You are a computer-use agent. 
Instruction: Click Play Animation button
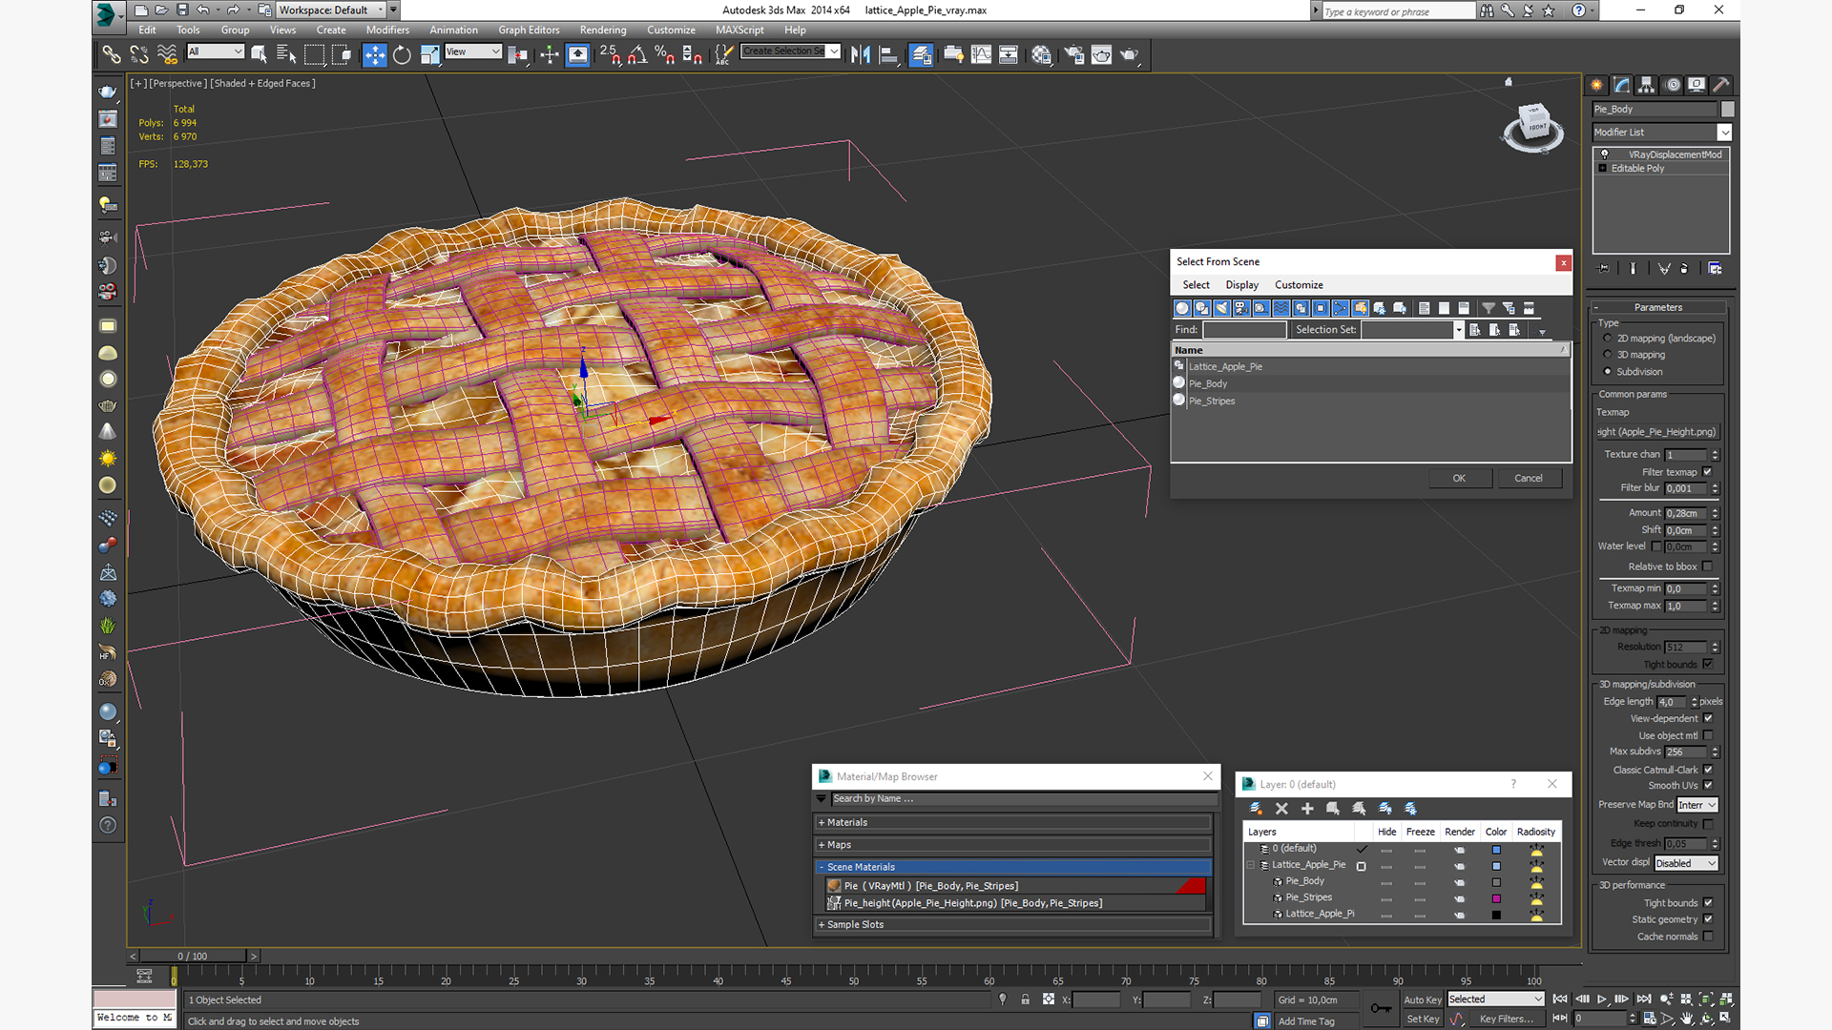tap(1602, 999)
